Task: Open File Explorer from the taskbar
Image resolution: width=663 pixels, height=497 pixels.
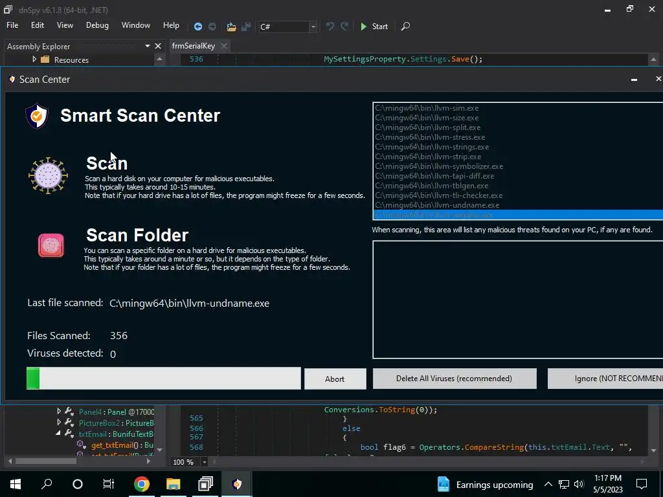Action: (173, 484)
